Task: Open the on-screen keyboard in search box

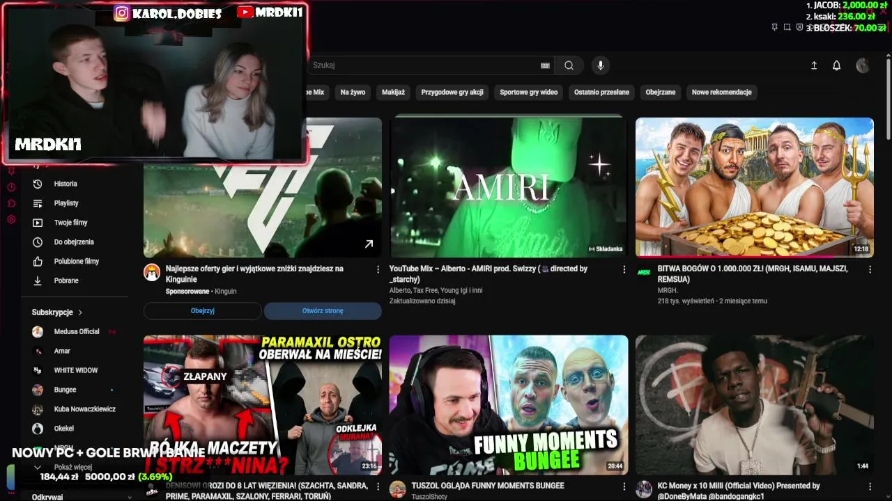Action: [x=545, y=65]
